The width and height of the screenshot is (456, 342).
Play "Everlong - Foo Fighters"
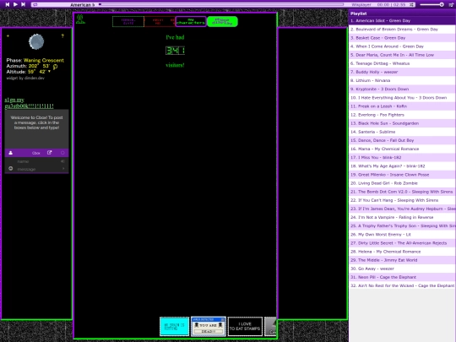pos(402,115)
